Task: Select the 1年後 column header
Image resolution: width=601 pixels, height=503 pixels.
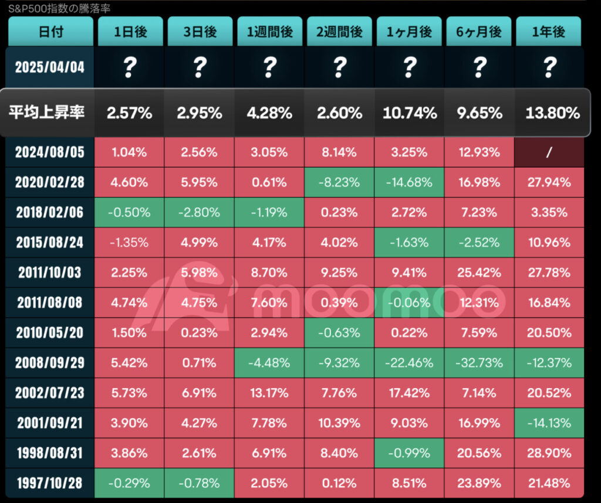Action: (549, 32)
